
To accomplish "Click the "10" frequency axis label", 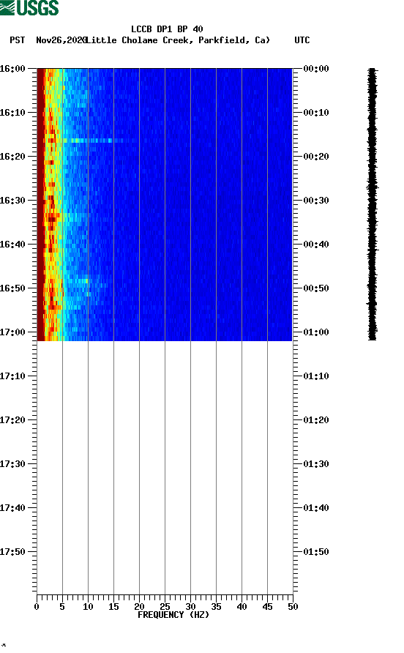I will click(88, 607).
